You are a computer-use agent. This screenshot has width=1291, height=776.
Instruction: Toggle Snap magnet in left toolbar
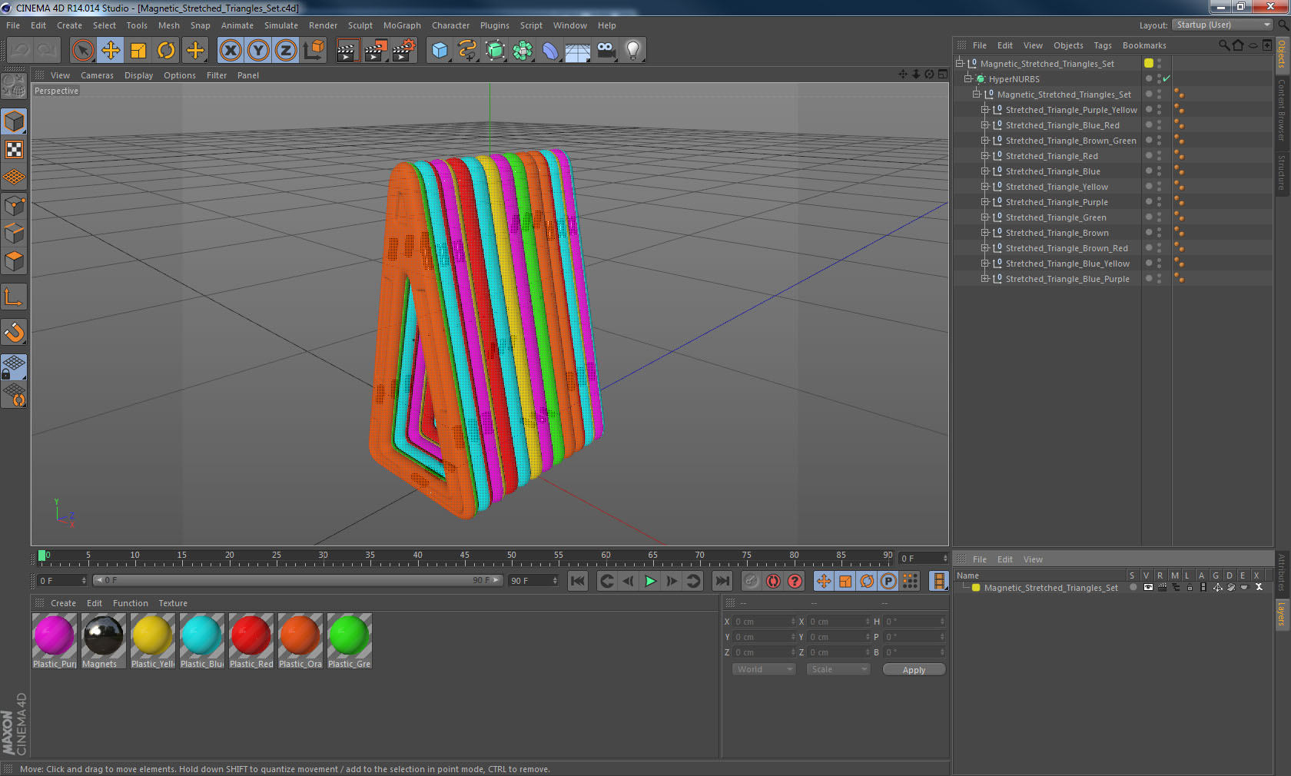click(15, 332)
